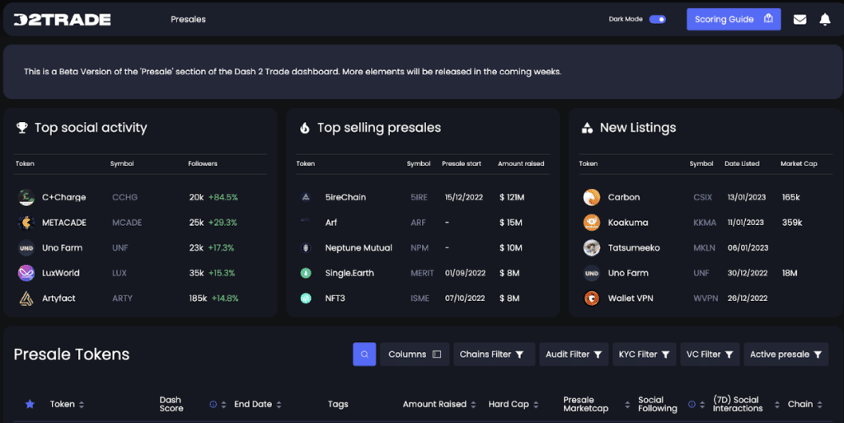Click the Tatsumeeko token name

click(634, 247)
